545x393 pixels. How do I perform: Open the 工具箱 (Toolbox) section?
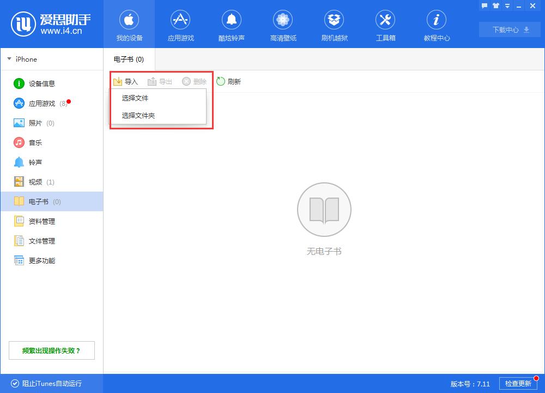[x=385, y=25]
